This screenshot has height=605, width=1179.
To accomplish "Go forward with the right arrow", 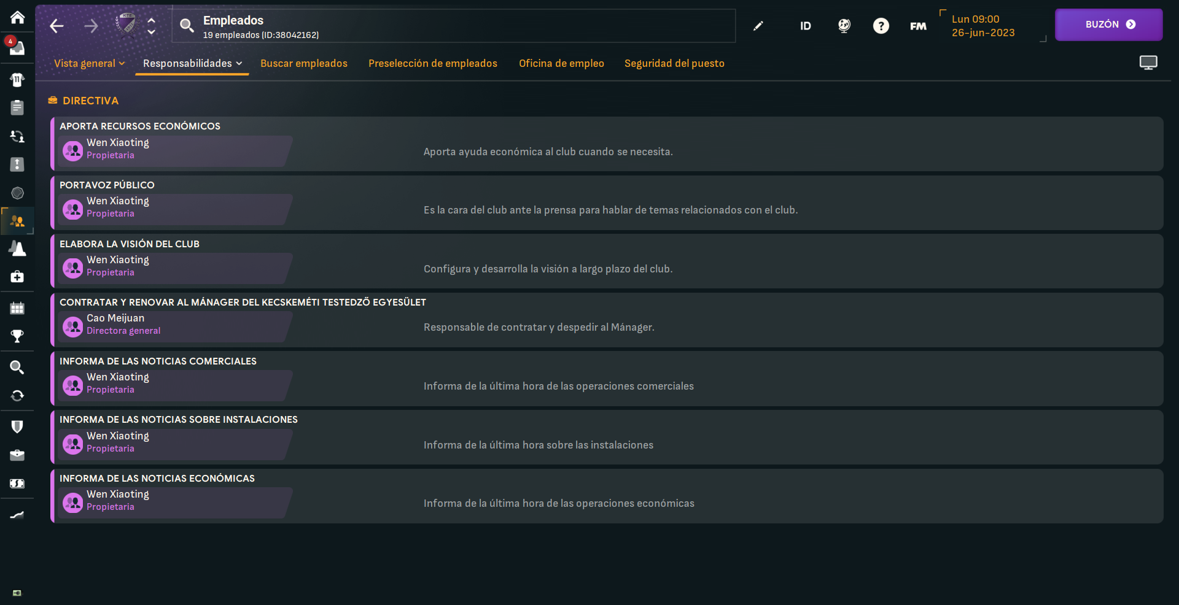I will pos(91,26).
